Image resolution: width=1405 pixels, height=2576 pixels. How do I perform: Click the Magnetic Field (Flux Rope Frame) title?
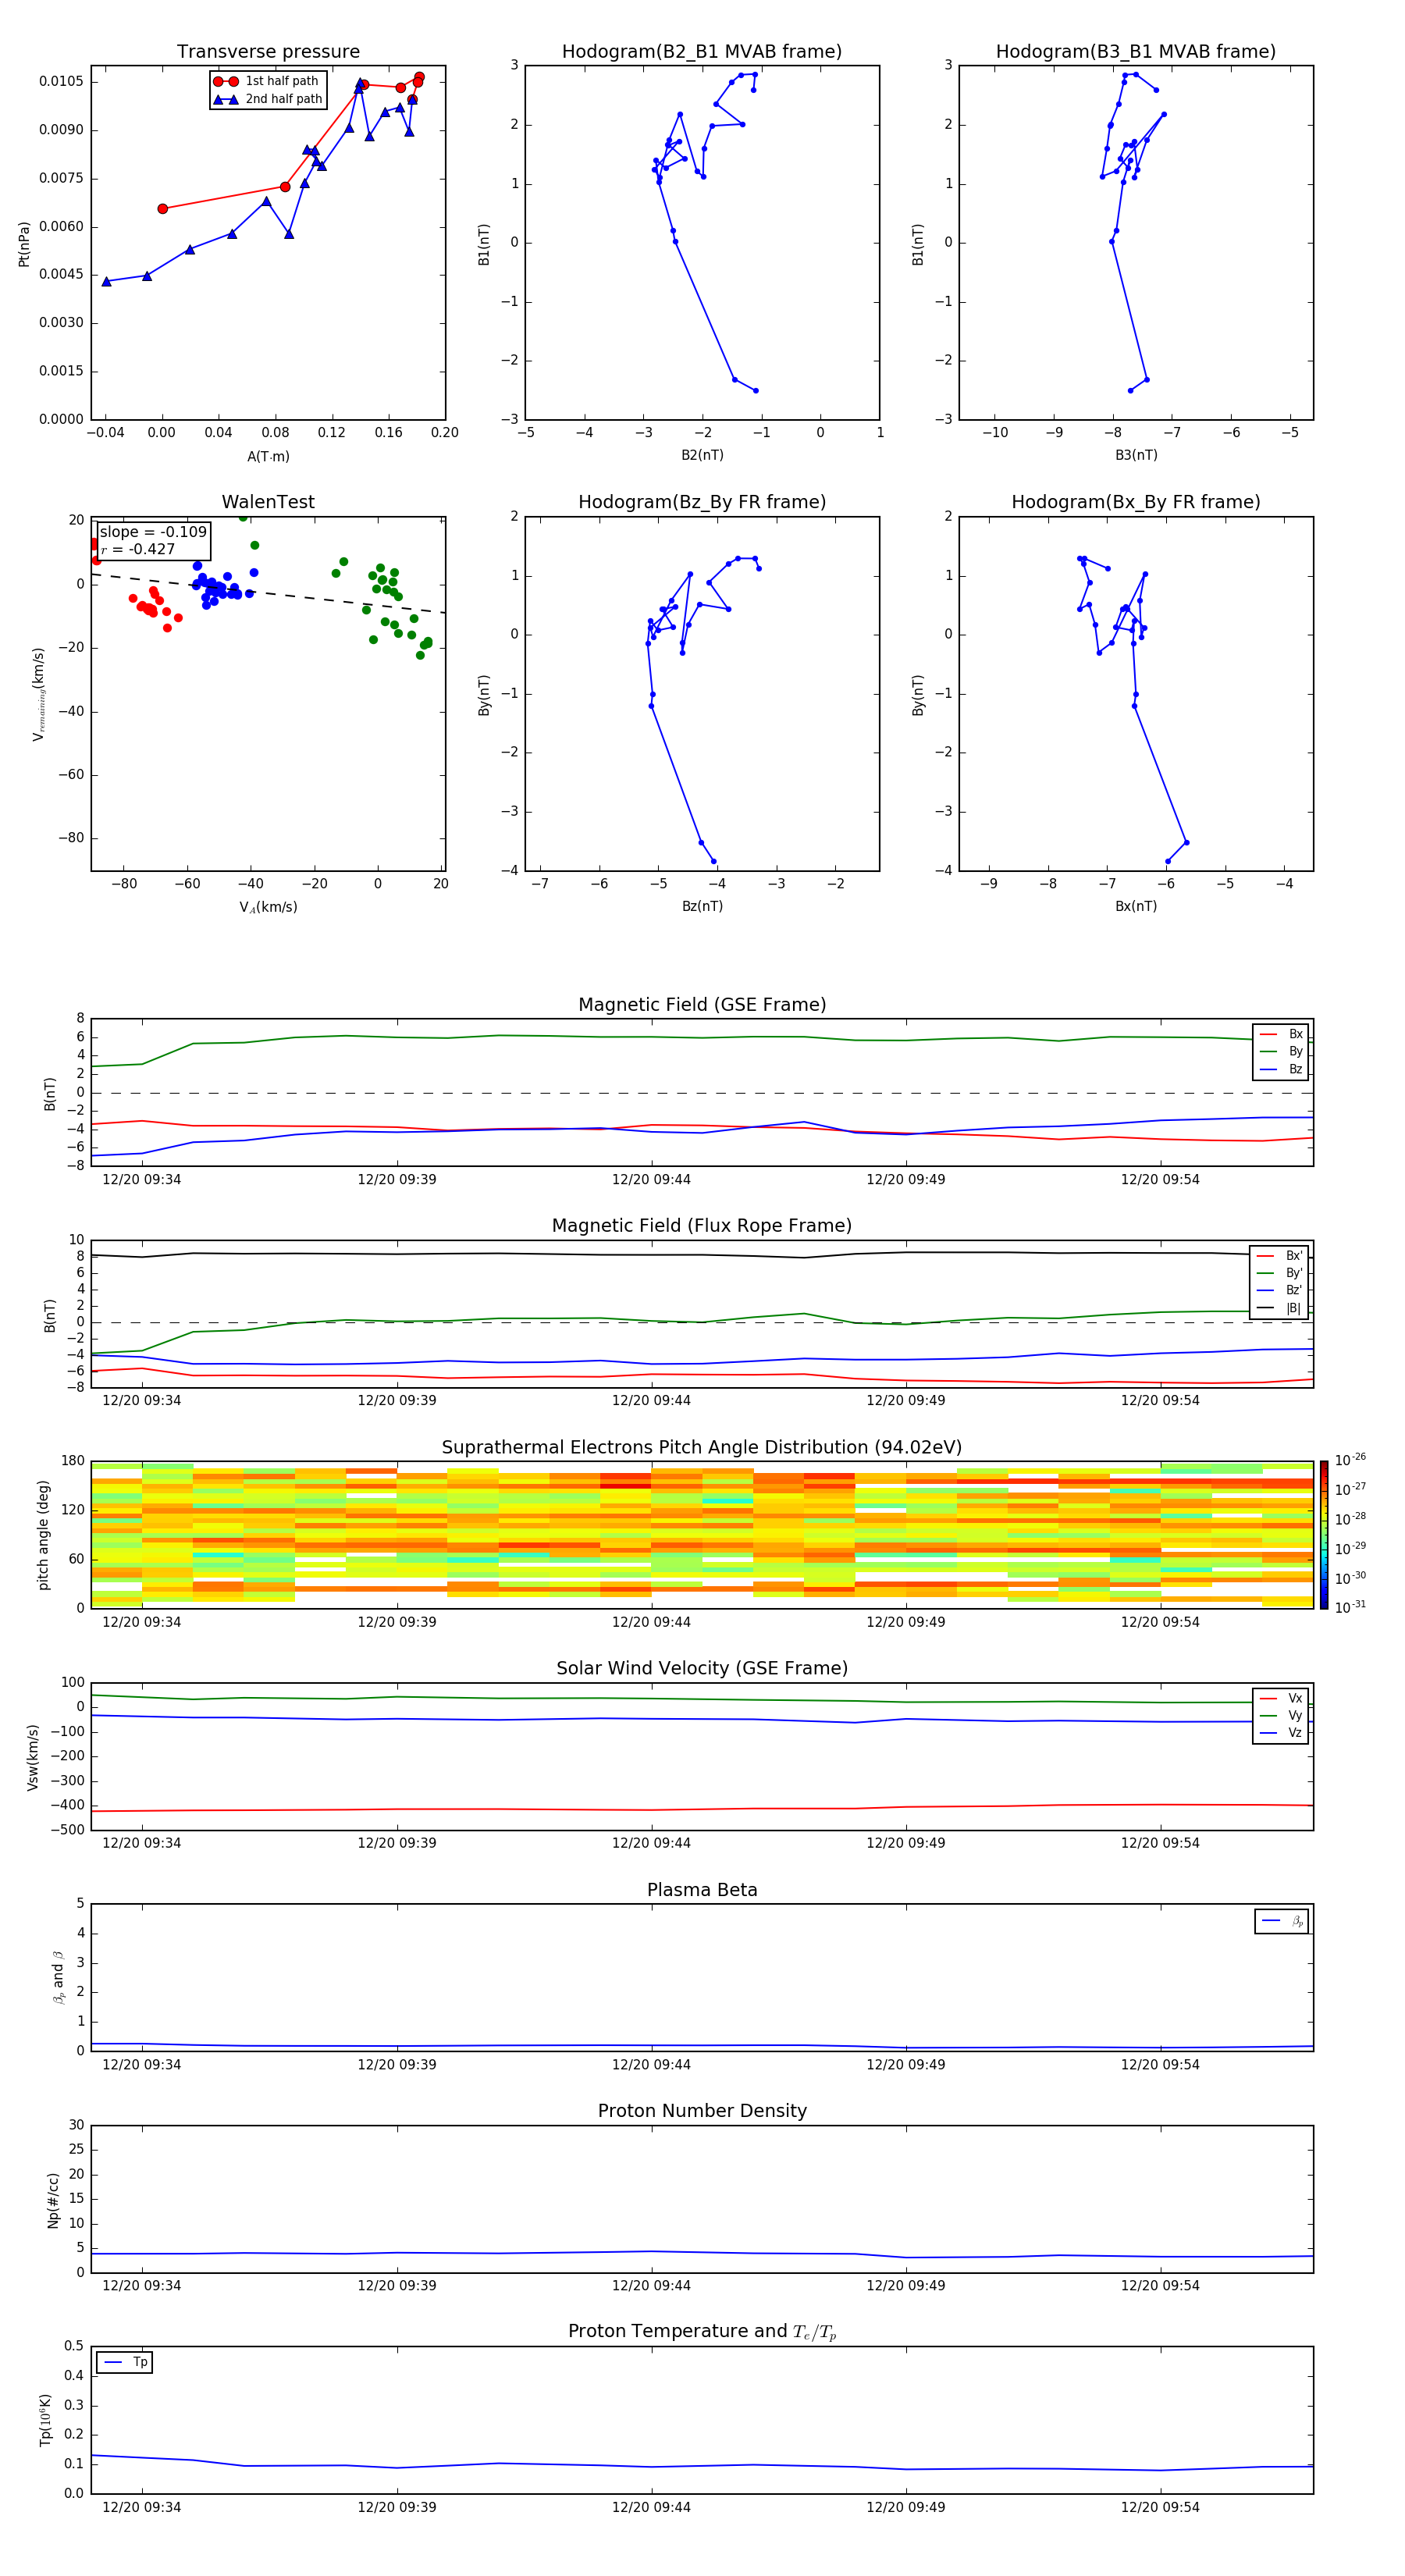pos(701,1226)
